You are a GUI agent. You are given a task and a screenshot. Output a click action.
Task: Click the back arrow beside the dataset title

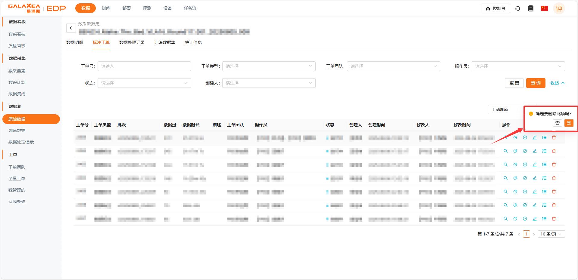[71, 28]
